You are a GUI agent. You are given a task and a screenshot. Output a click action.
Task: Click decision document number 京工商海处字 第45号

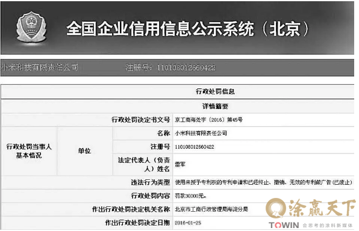pyautogui.click(x=208, y=120)
